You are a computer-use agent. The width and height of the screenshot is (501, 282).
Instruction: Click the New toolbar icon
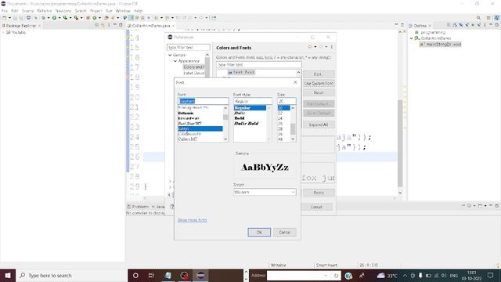click(x=5, y=18)
